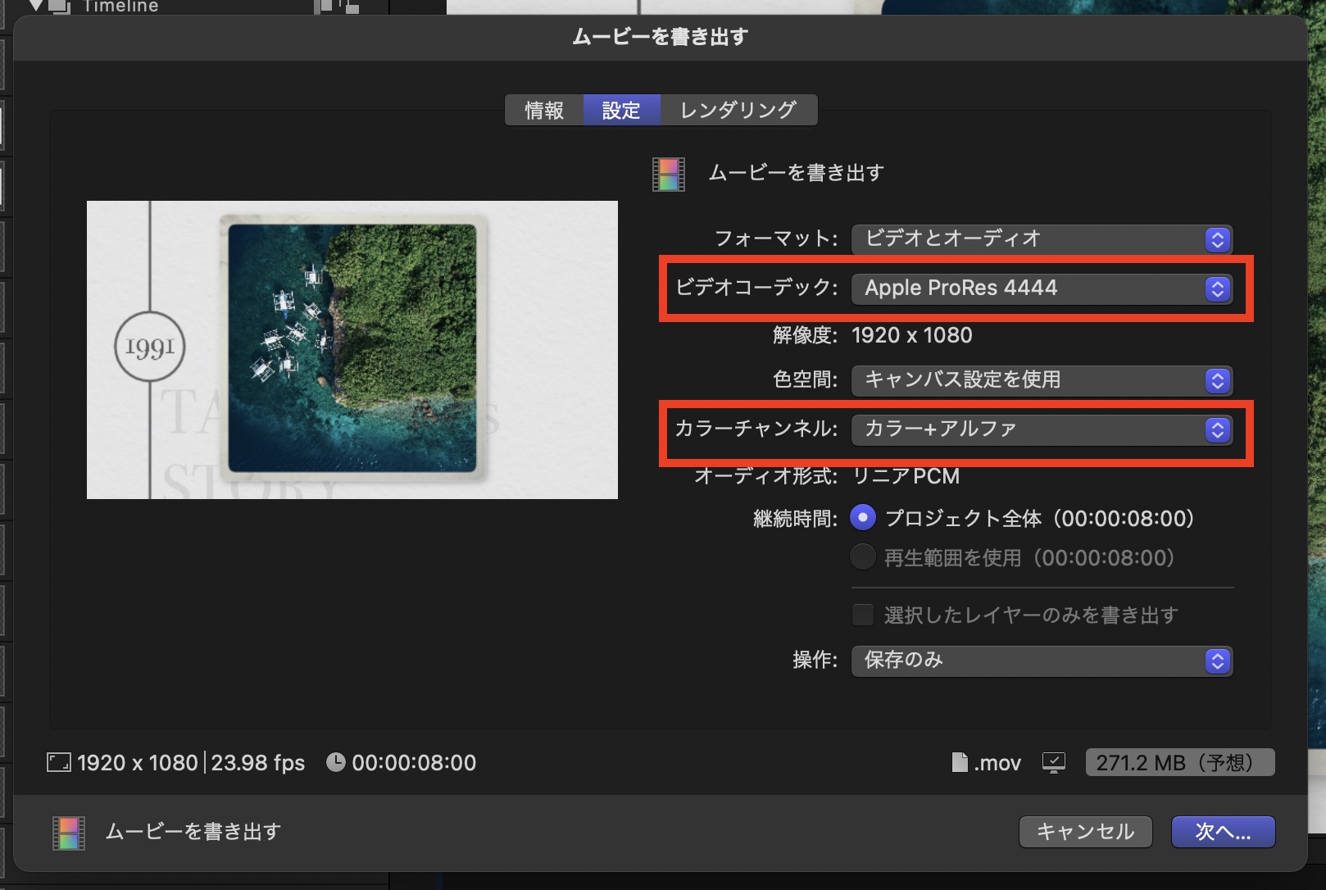The image size is (1326, 890).
Task: Click the 00:00:08:00 duration in bottom bar
Action: [414, 763]
